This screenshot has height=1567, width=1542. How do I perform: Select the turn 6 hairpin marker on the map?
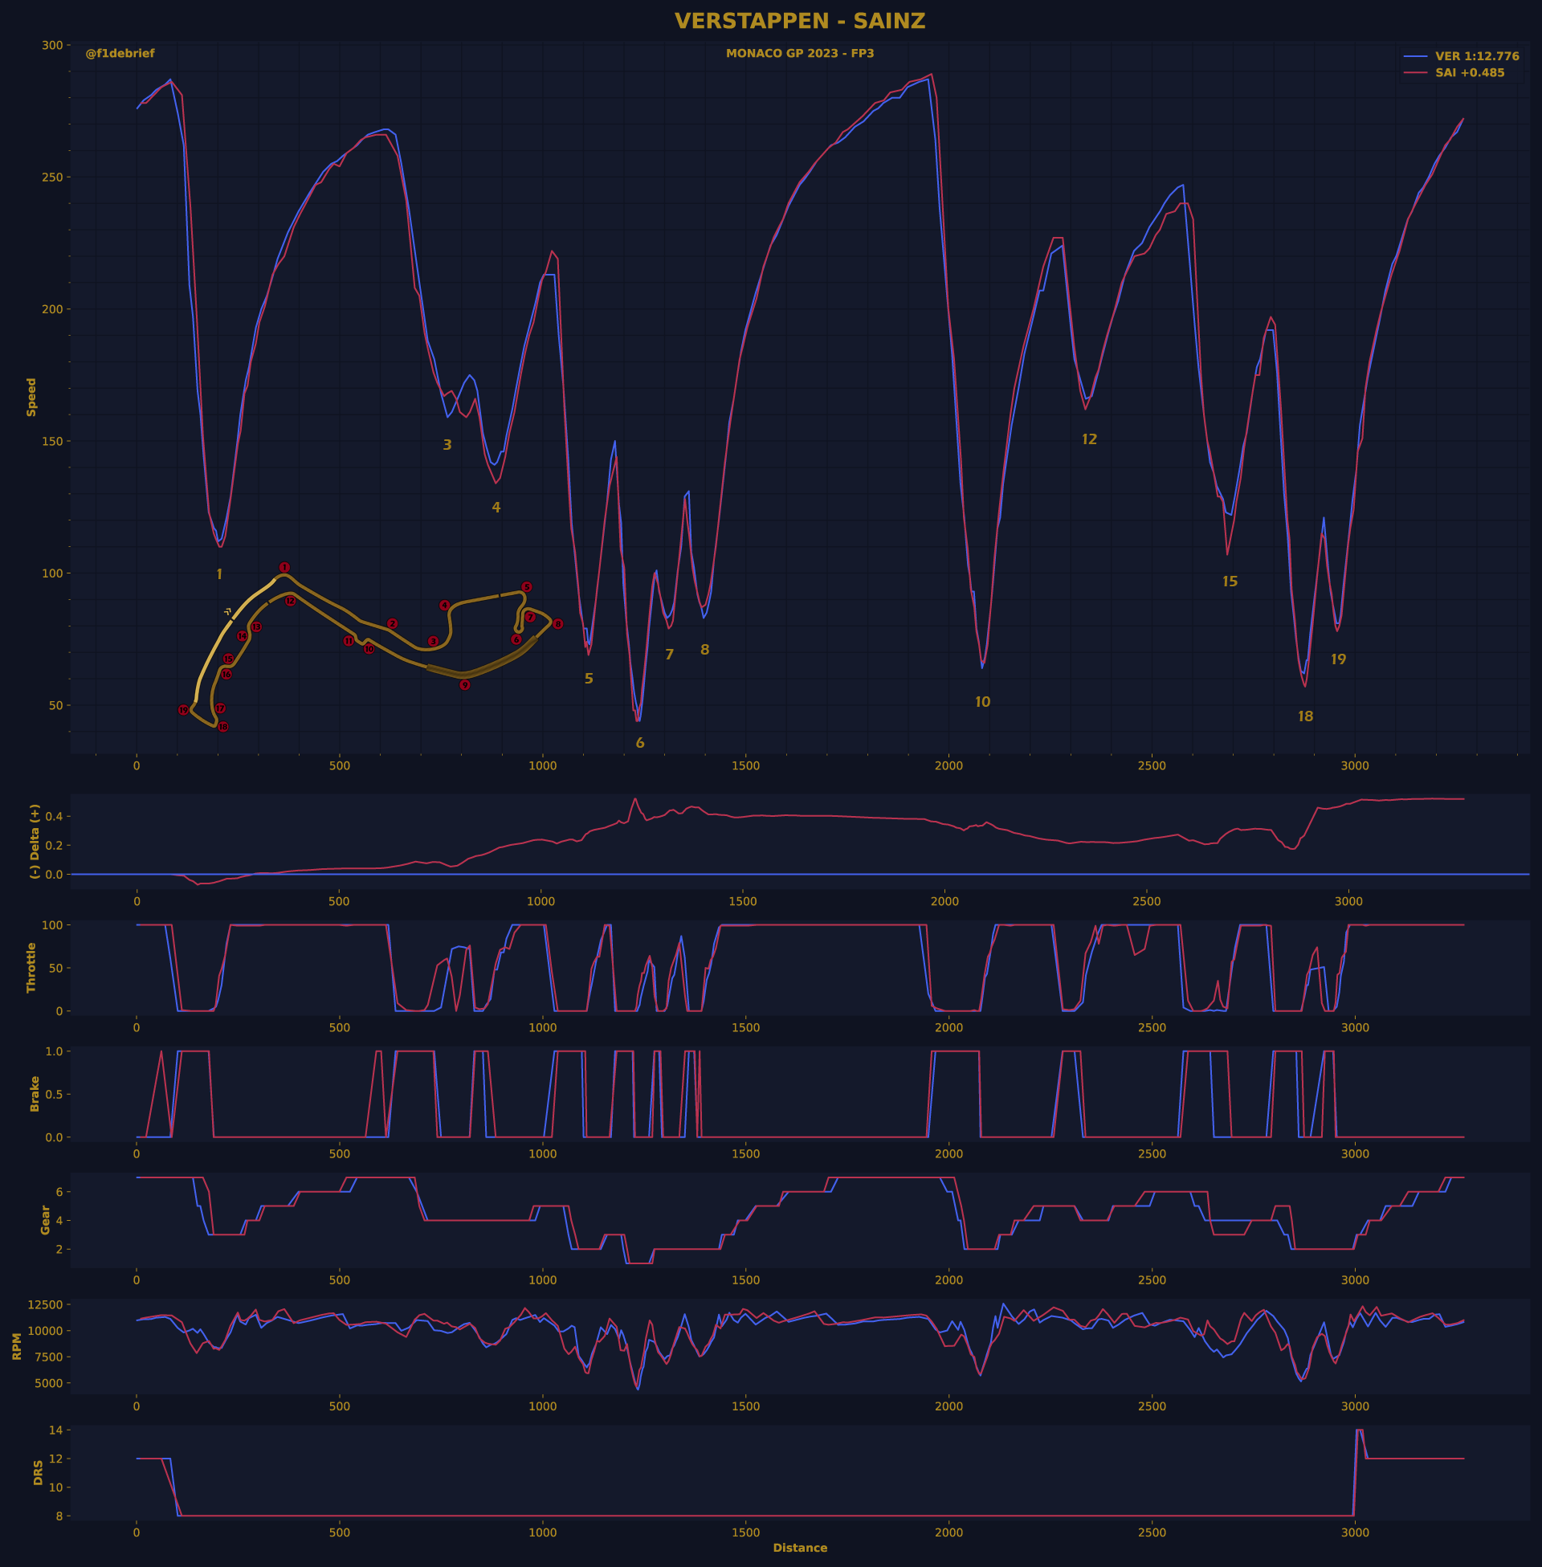coord(516,640)
